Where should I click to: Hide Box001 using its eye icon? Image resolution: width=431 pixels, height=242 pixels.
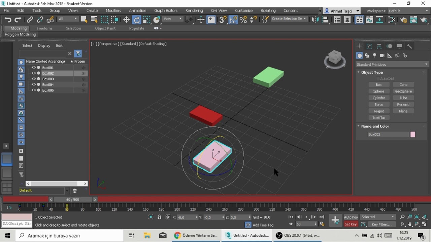(x=34, y=68)
